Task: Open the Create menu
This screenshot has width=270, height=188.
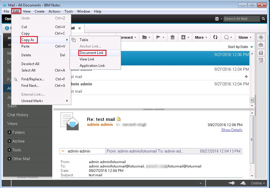Action: 40,11
